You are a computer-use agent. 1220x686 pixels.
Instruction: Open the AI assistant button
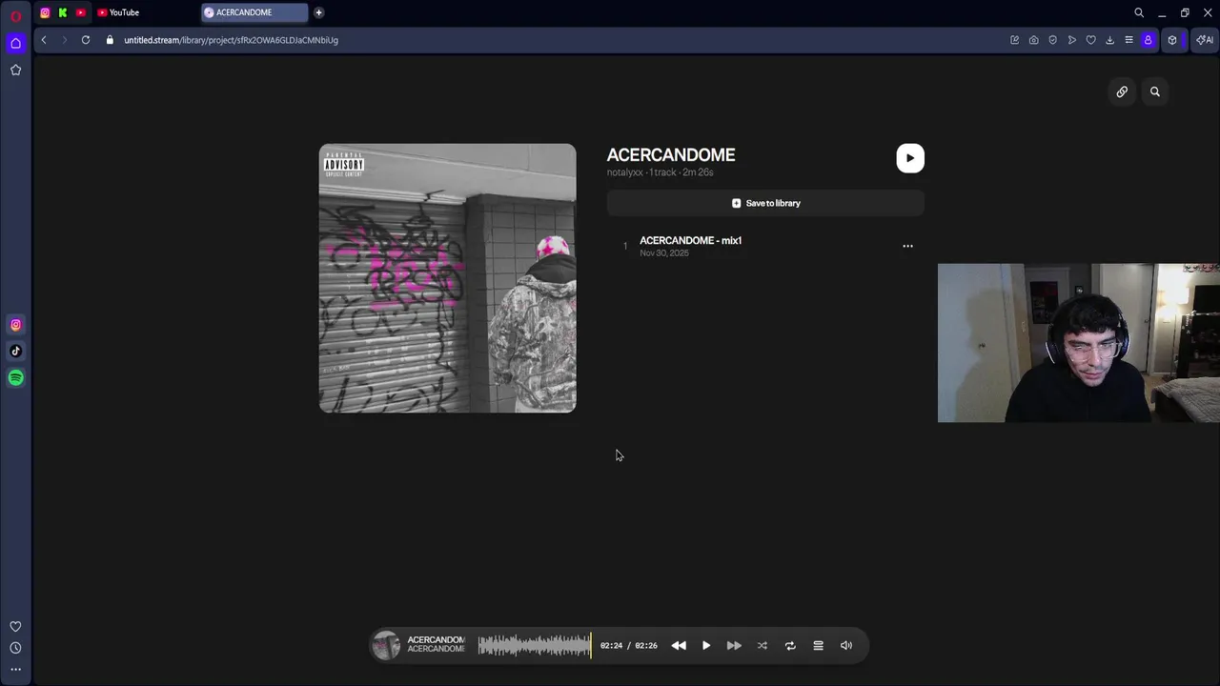[1205, 40]
